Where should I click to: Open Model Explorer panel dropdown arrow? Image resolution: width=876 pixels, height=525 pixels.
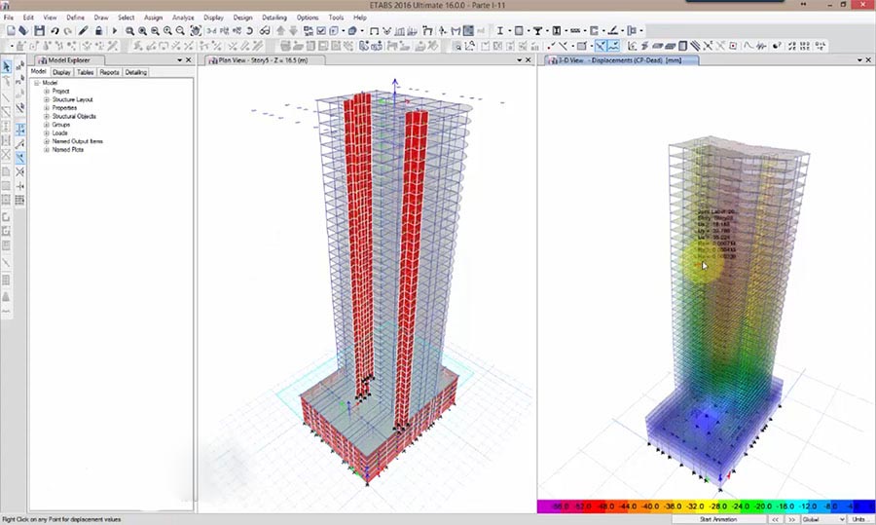click(180, 59)
